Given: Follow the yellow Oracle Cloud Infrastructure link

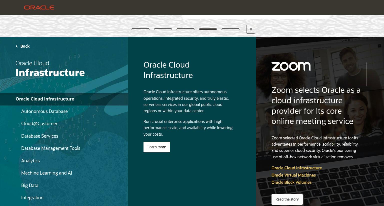Looking at the screenshot, I should pos(297,168).
